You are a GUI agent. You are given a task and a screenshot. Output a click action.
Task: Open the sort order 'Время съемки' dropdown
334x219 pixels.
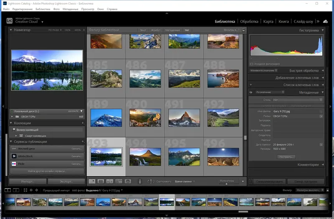coord(184,182)
